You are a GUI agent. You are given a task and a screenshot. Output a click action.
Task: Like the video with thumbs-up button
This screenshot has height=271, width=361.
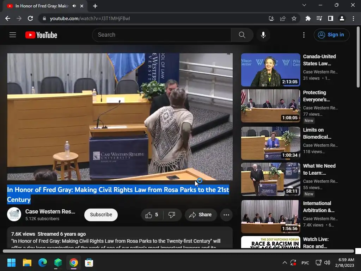(x=152, y=215)
